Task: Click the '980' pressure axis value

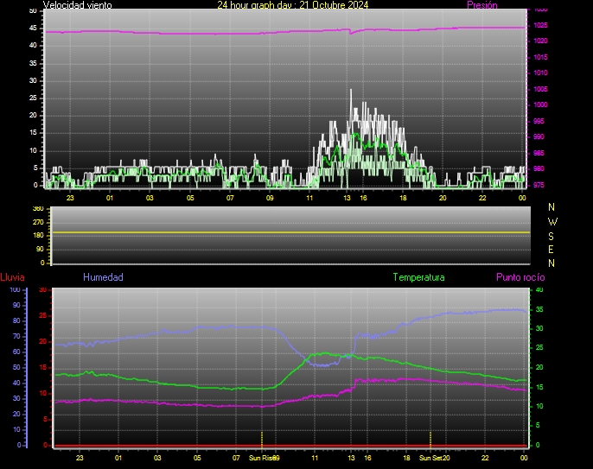Action: 539,169
